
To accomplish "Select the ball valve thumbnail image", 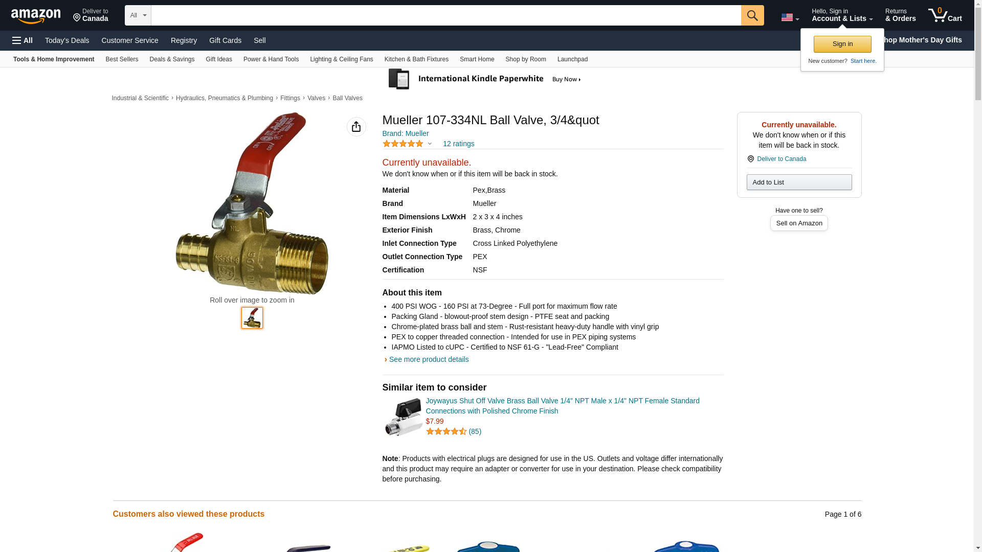I will click(252, 318).
